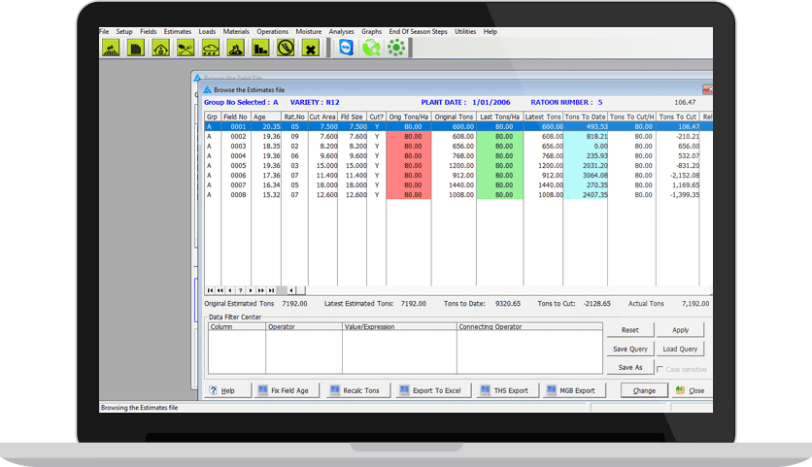The width and height of the screenshot is (812, 467).
Task: Open the bar chart toolbar icon
Action: [x=260, y=49]
